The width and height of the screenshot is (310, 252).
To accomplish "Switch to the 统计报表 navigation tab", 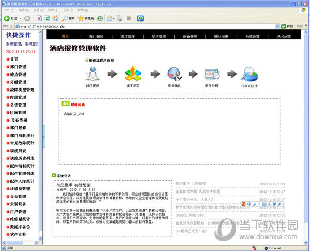I will pyautogui.click(x=221, y=37).
